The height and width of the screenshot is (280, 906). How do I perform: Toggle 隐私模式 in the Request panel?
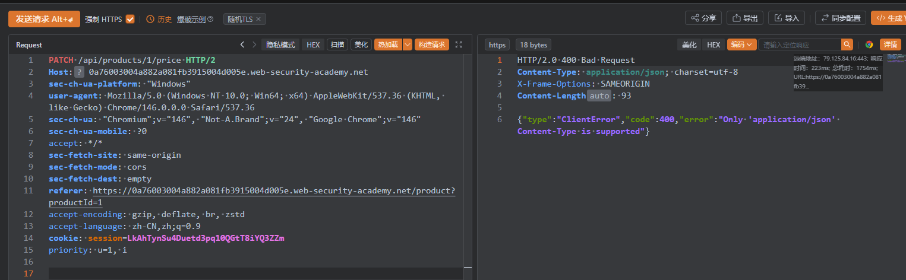point(280,44)
